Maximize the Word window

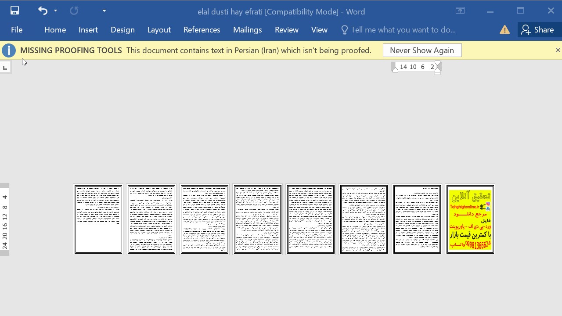pos(521,11)
